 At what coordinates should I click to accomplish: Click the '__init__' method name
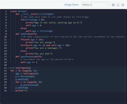[26, 14]
